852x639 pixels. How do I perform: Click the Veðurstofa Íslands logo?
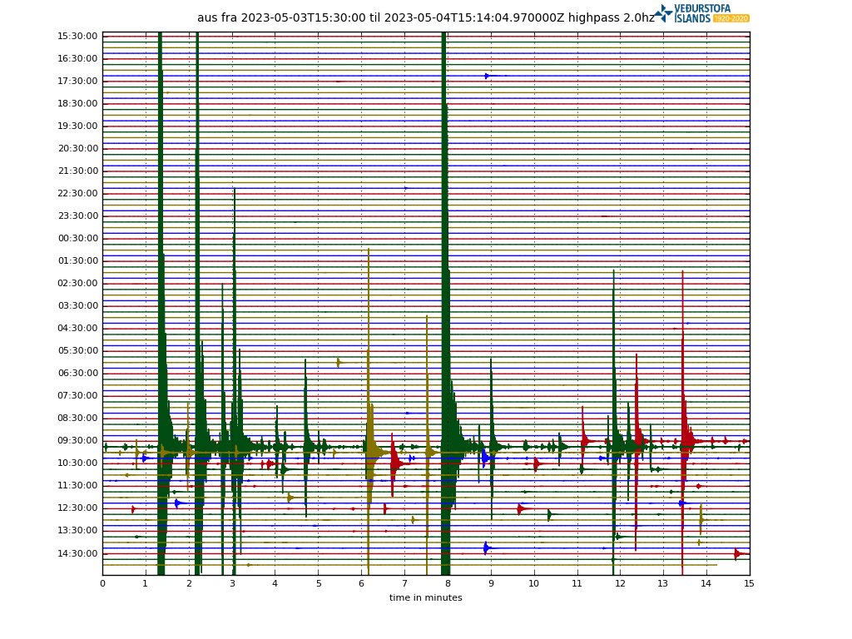(702, 13)
